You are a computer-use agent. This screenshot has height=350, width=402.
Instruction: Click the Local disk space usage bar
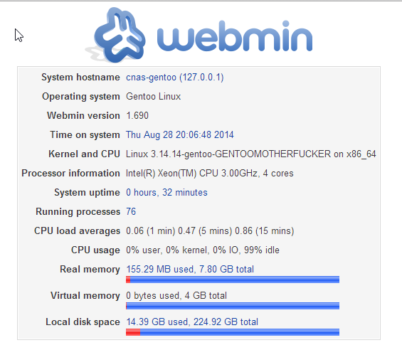[x=233, y=332]
